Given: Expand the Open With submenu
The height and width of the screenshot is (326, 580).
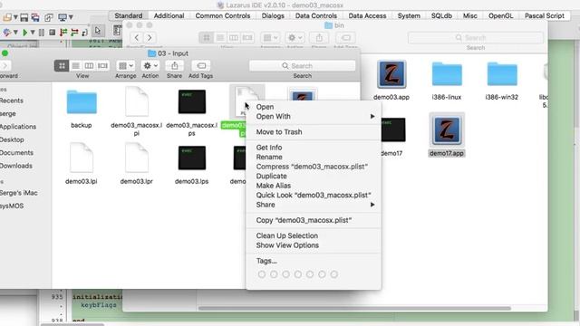Looking at the screenshot, I should coord(314,117).
